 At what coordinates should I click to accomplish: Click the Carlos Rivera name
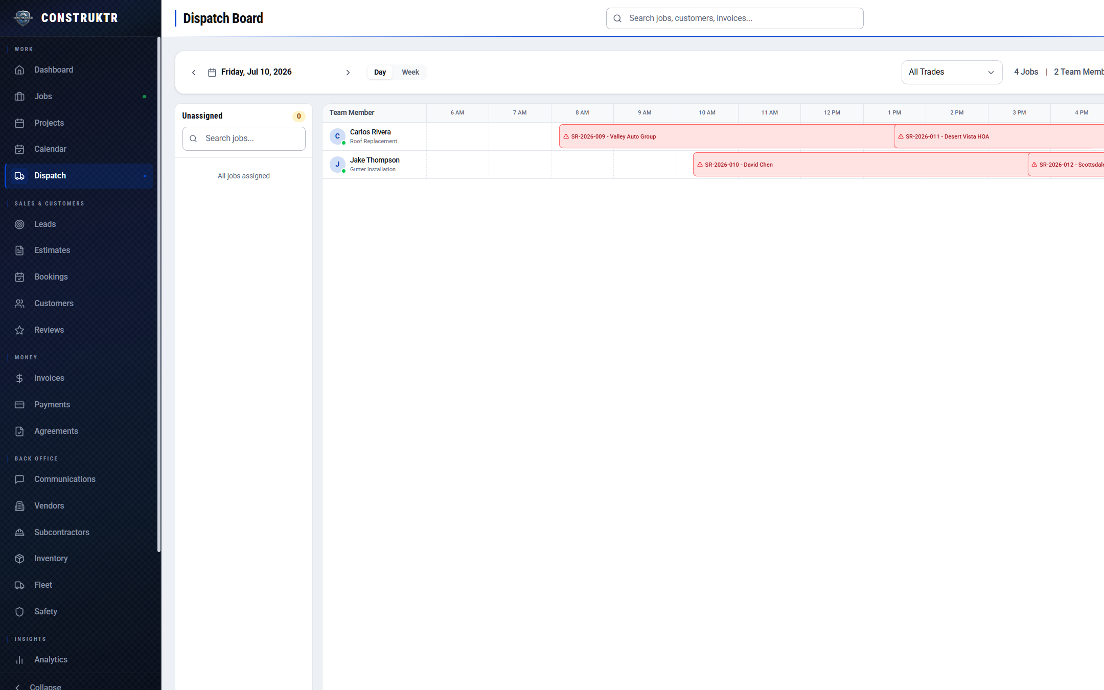click(371, 132)
